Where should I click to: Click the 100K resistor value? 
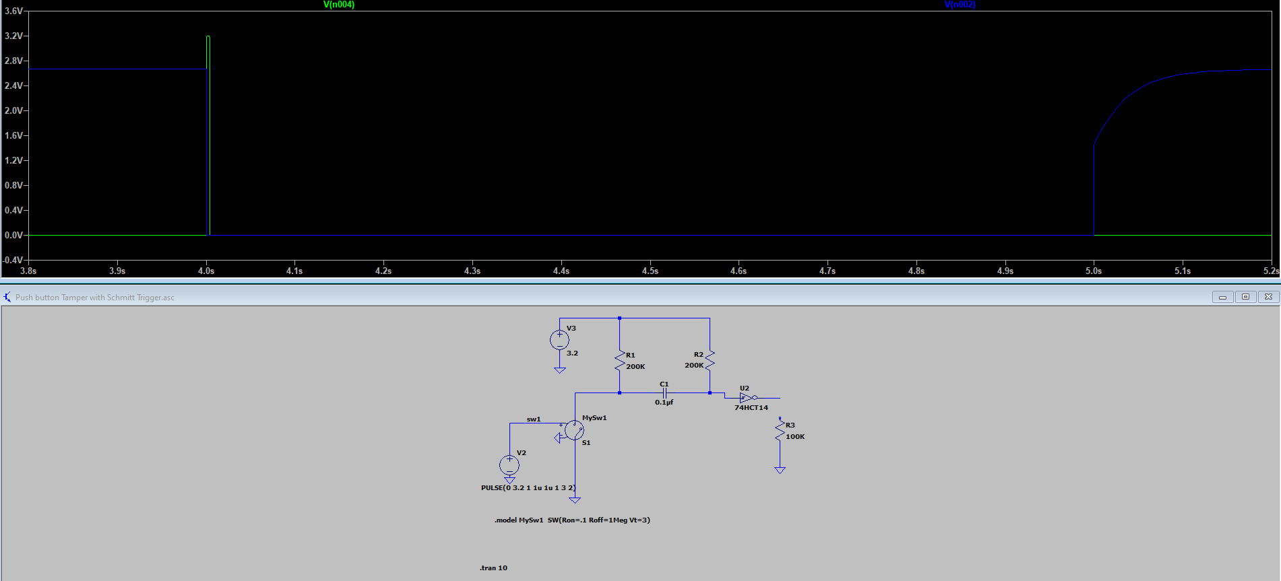pyautogui.click(x=795, y=436)
